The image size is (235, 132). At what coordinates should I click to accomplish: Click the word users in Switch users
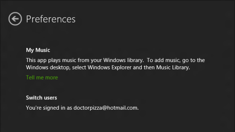(x=50, y=98)
